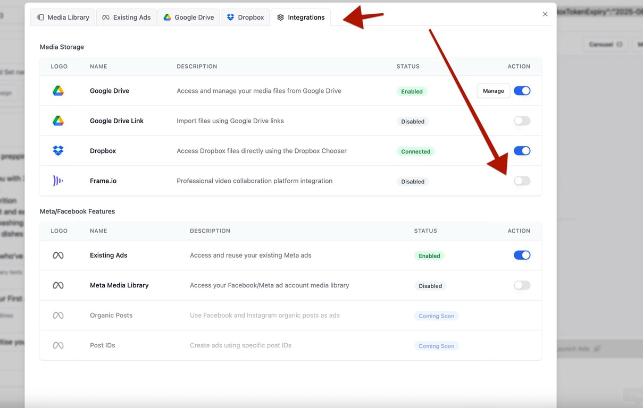
Task: Open the Google Drive tab
Action: click(x=188, y=17)
